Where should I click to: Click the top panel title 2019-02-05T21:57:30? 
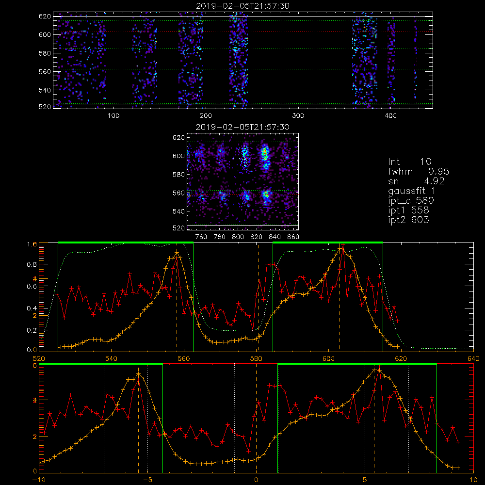pos(243,6)
